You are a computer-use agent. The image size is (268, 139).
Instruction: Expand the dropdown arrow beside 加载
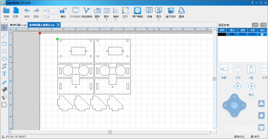pos(231,69)
